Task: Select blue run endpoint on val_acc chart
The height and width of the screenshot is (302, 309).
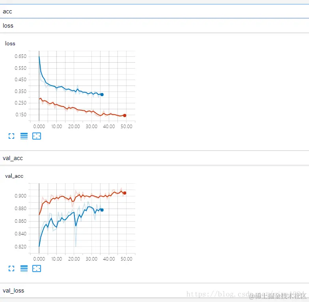Action: tap(102, 210)
